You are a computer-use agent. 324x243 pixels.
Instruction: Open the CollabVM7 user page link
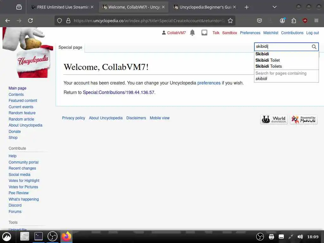tap(176, 33)
